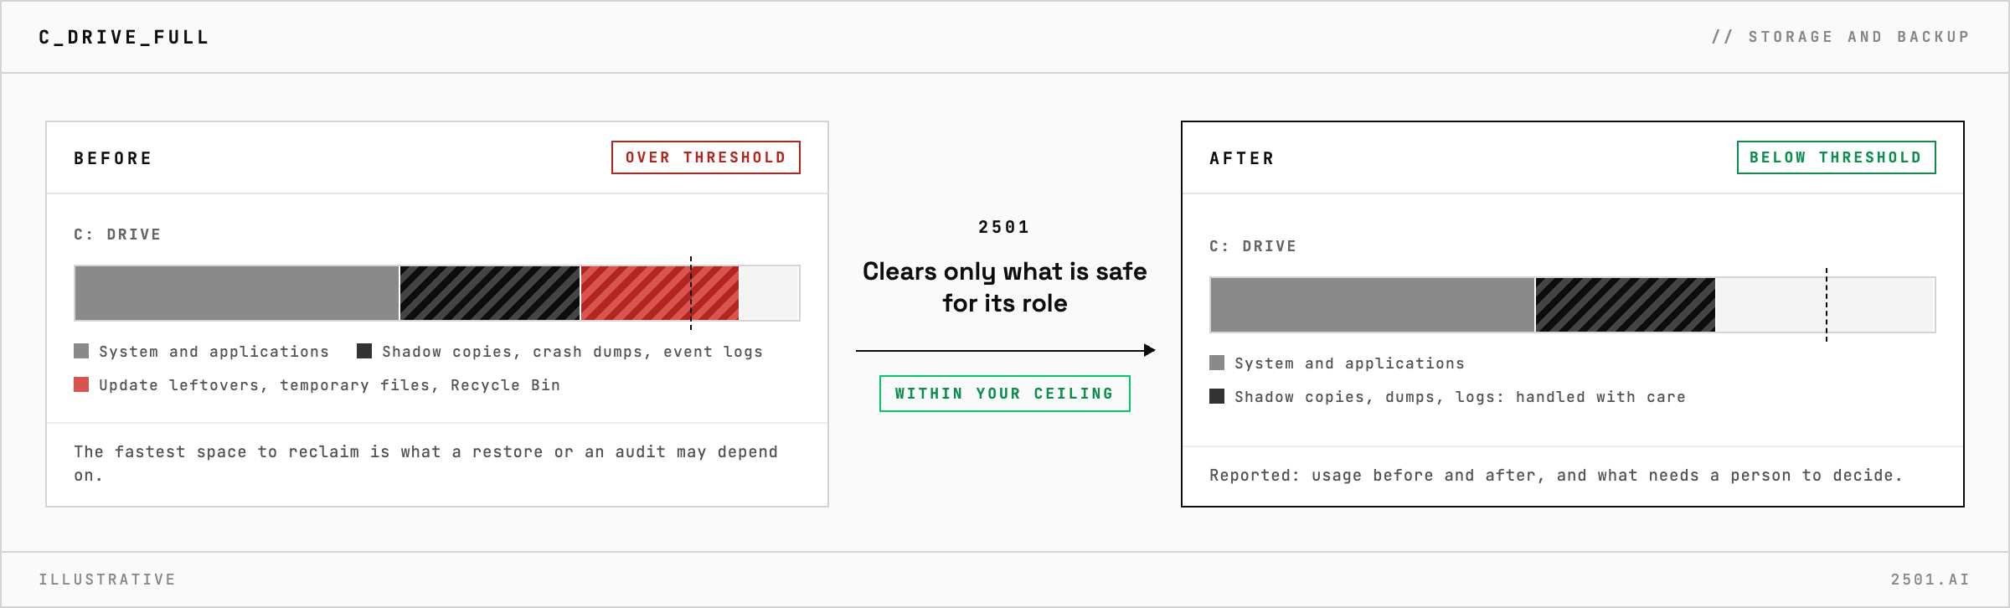Click the gray segment of the Before bar
This screenshot has width=2010, height=608.
click(x=237, y=293)
